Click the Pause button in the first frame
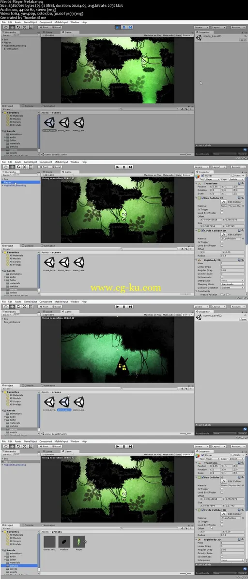Screen dimensions: 248x579 [124, 27]
